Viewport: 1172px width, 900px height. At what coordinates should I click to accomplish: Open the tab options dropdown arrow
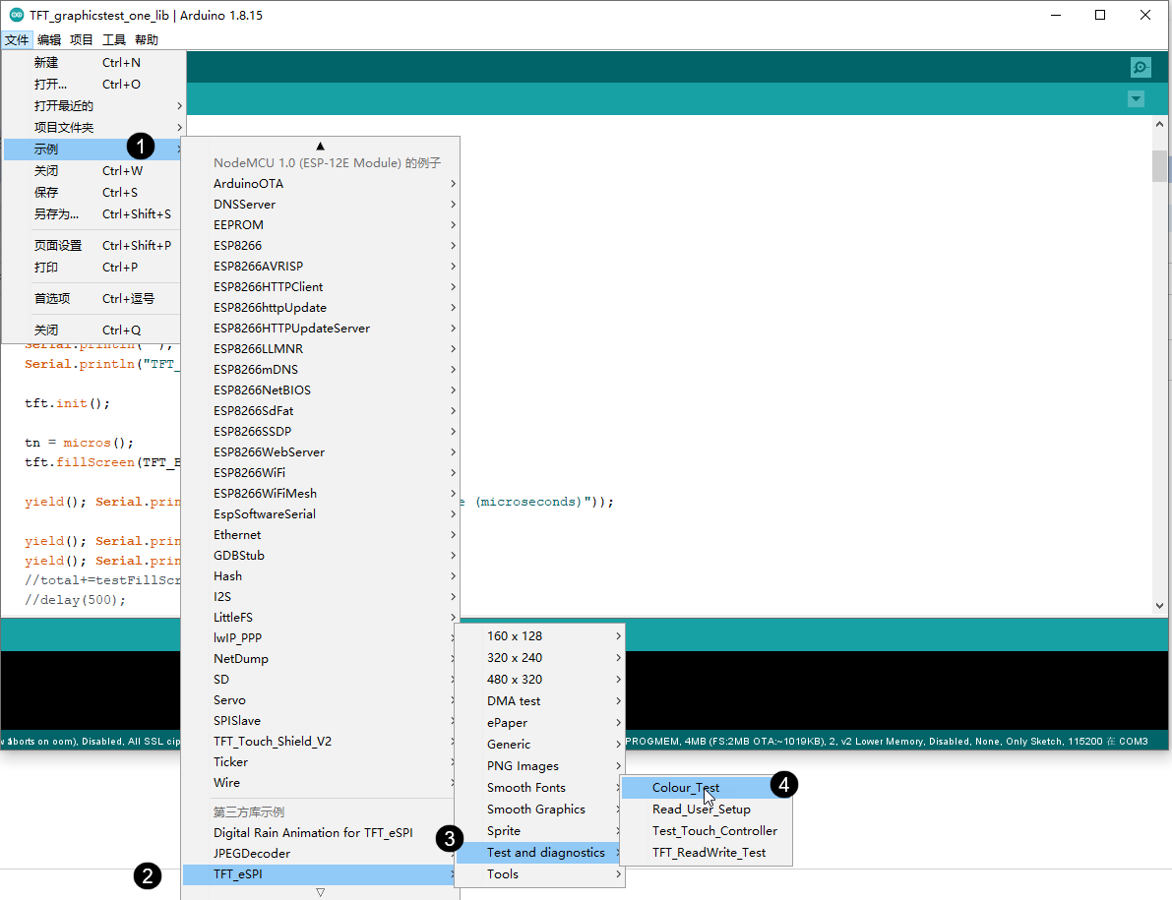tap(1136, 98)
